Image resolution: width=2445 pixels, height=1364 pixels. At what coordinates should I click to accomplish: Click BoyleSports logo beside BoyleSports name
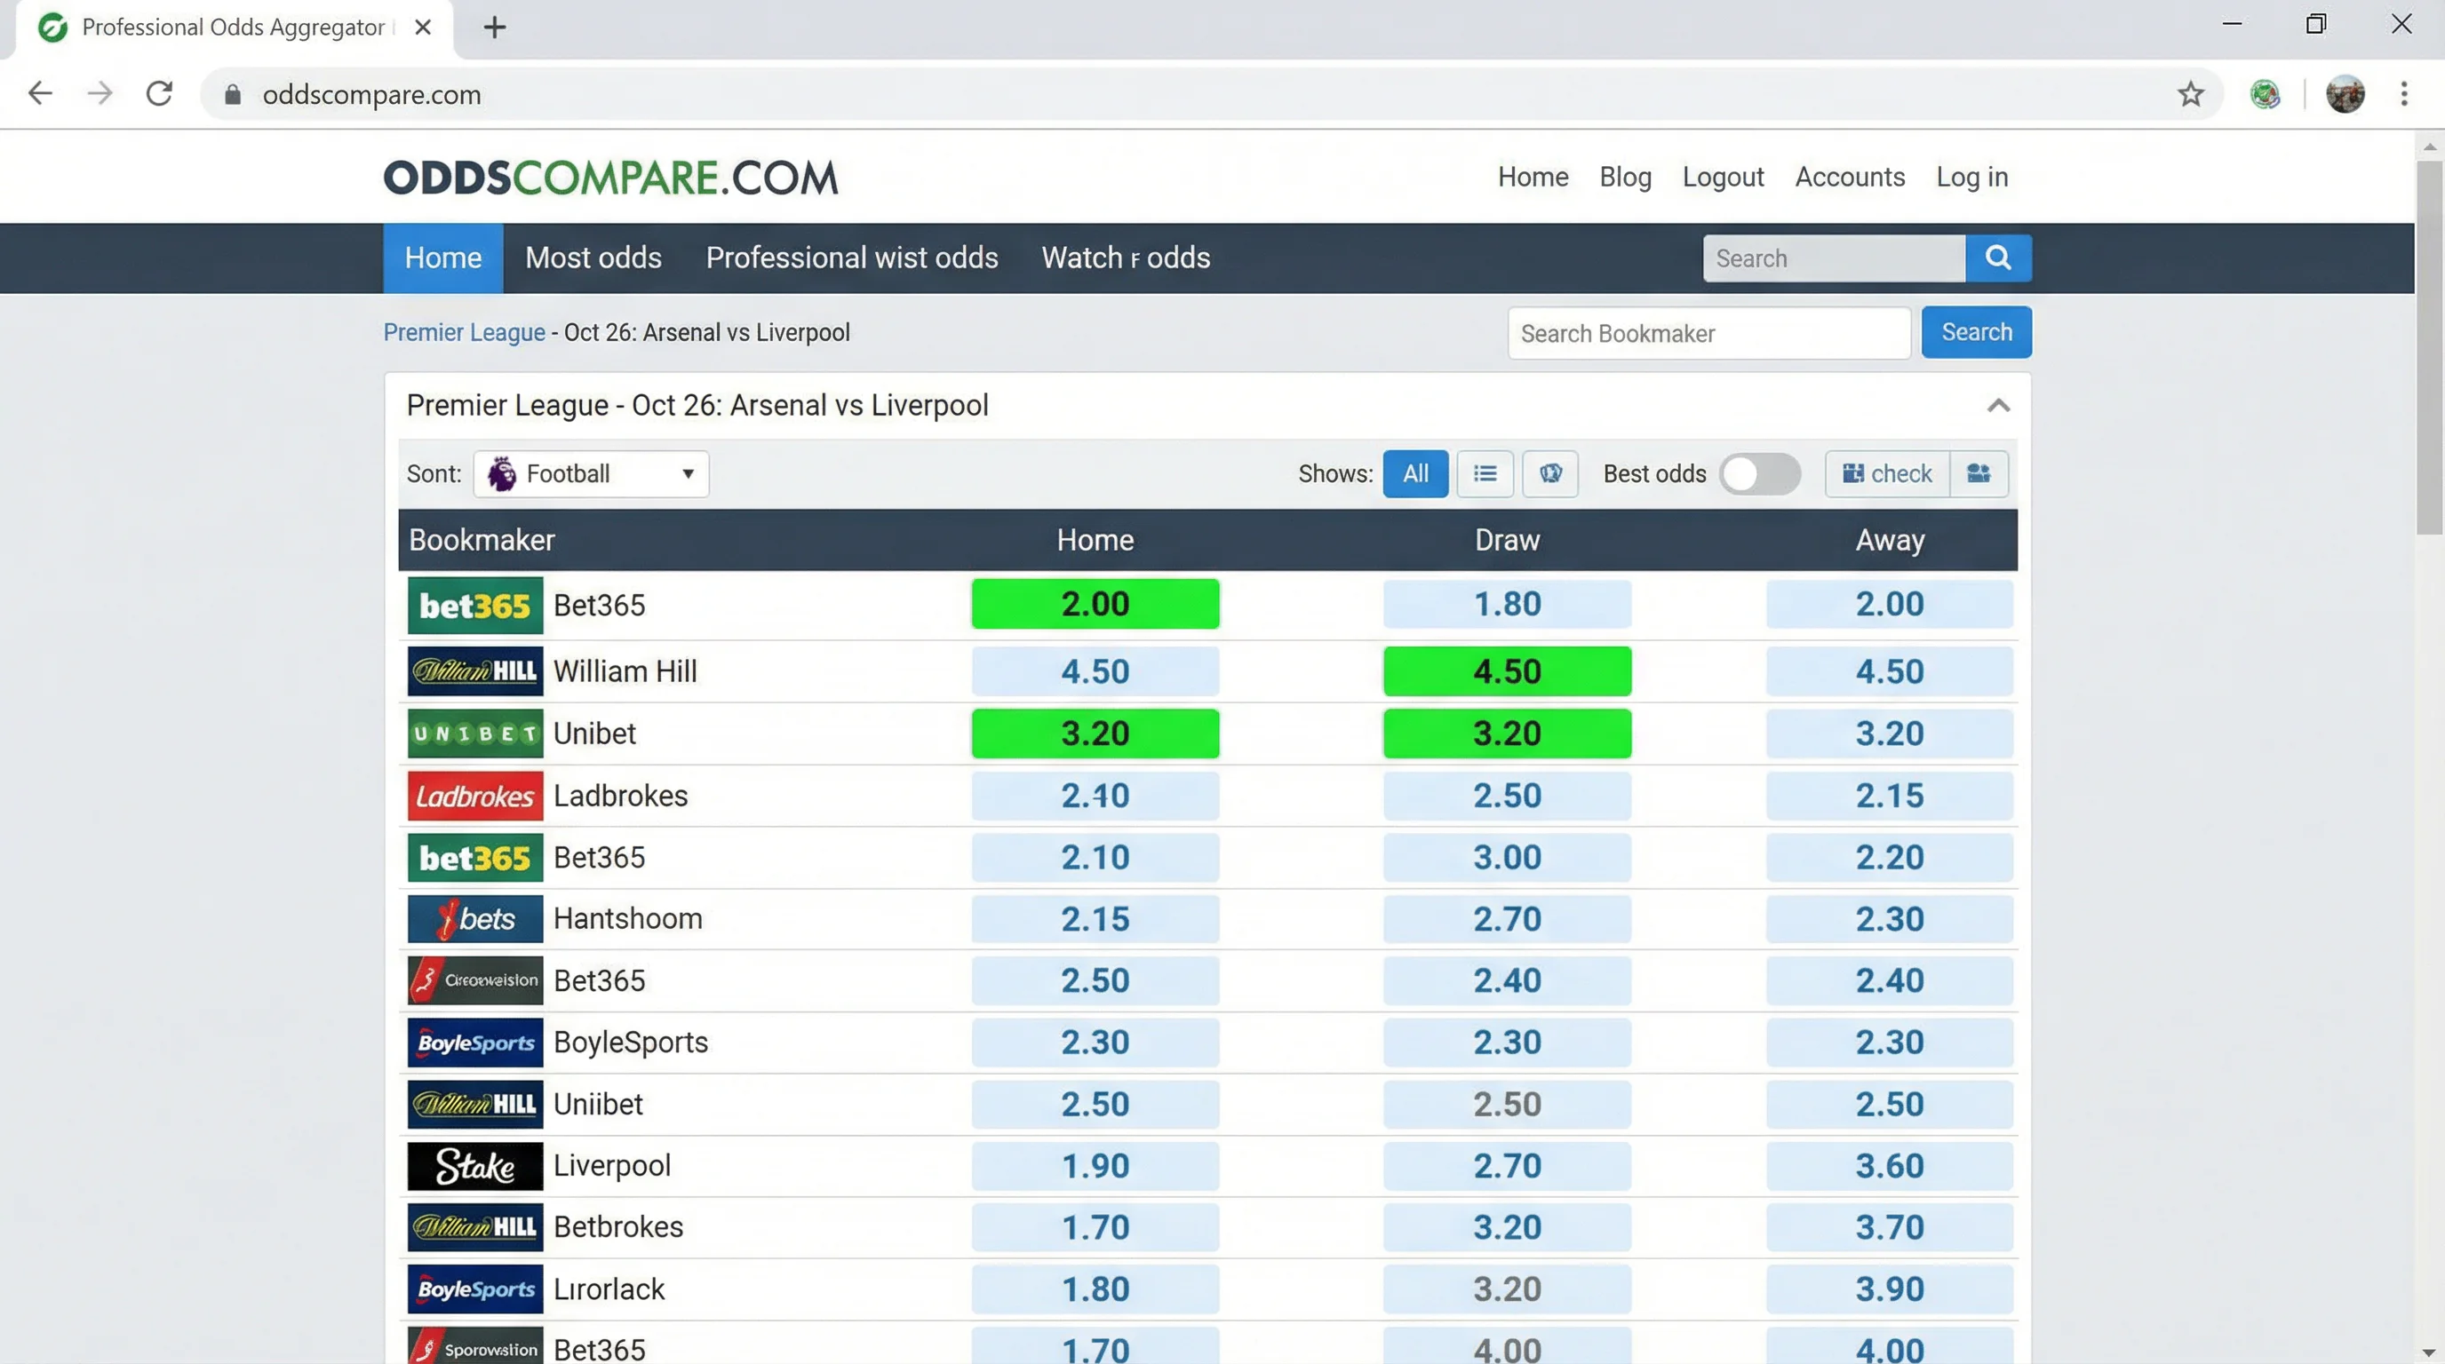[475, 1043]
